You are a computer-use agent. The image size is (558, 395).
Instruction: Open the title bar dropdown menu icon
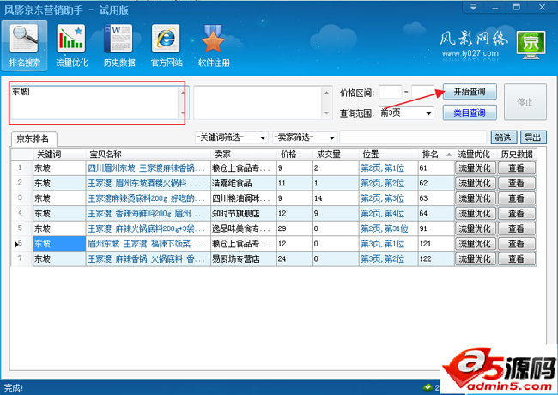[473, 7]
